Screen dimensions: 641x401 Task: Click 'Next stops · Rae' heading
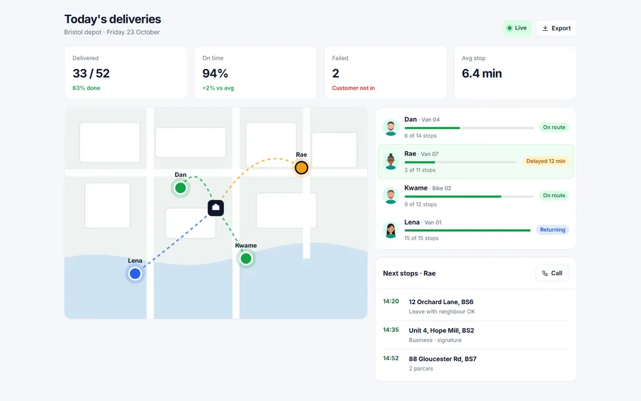point(409,273)
